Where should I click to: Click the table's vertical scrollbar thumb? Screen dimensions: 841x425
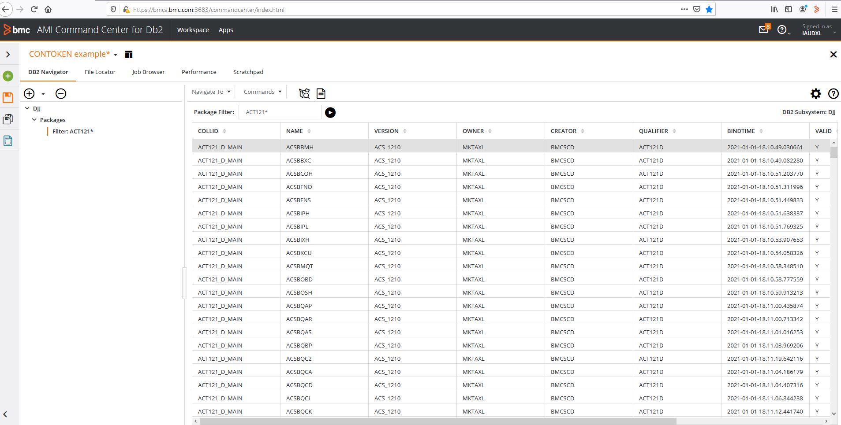point(834,152)
